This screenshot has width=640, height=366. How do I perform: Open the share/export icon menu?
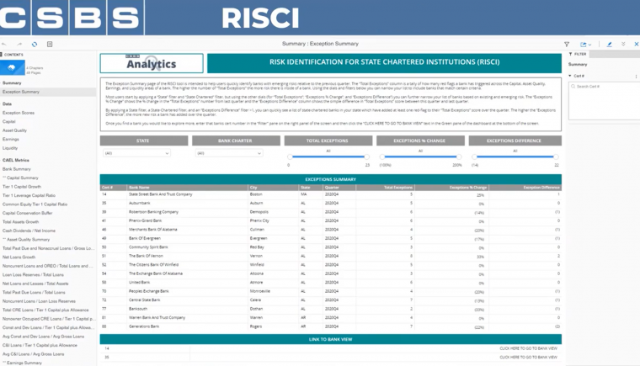click(x=585, y=44)
